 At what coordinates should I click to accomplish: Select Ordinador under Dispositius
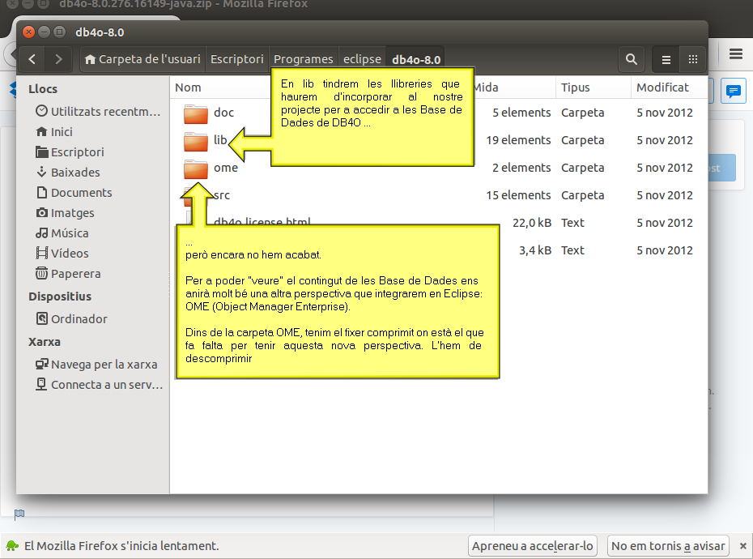(71, 318)
